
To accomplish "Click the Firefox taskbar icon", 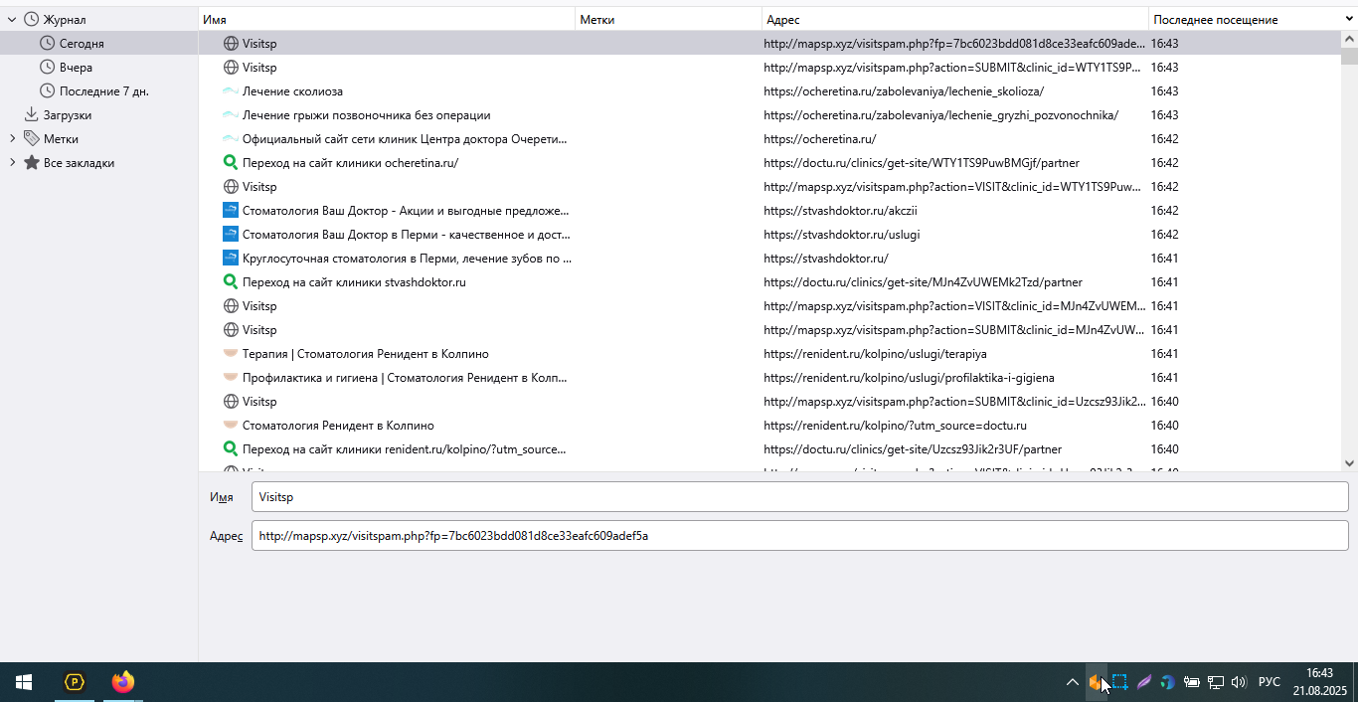I will click(123, 682).
